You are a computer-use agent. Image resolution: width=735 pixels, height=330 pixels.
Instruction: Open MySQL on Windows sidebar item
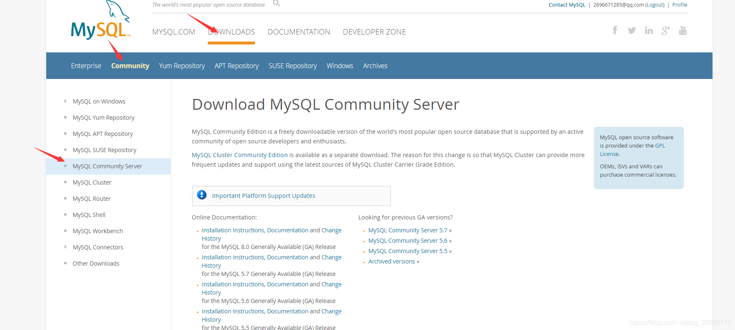[99, 101]
